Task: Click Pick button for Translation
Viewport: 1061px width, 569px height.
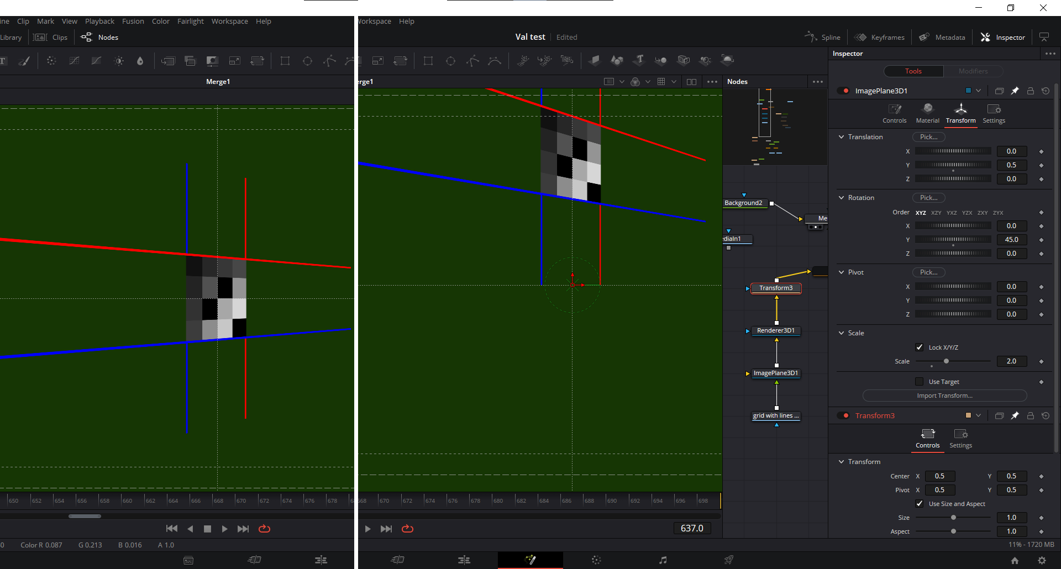Action: click(928, 137)
